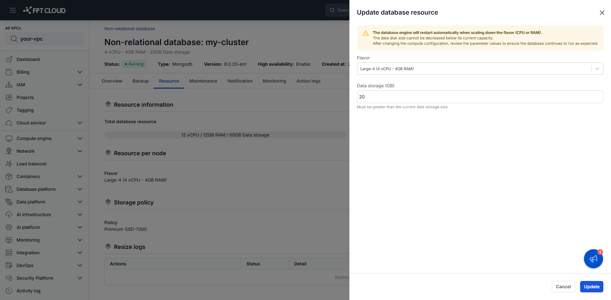The image size is (611, 300).
Task: Open the Notification tab
Action: click(x=240, y=81)
